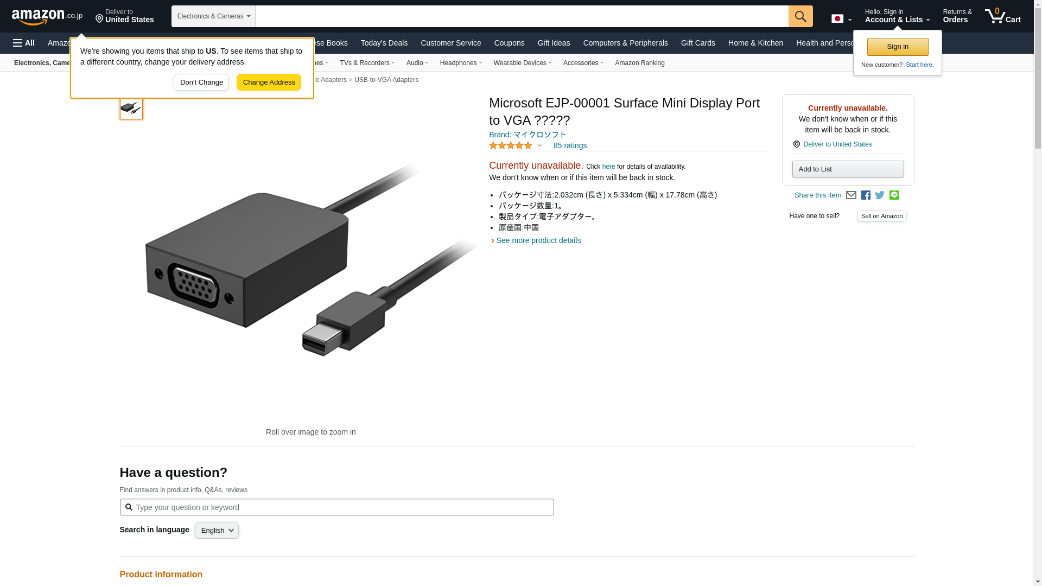The image size is (1042, 586).
Task: Open the shopping cart icon
Action: click(x=1002, y=16)
